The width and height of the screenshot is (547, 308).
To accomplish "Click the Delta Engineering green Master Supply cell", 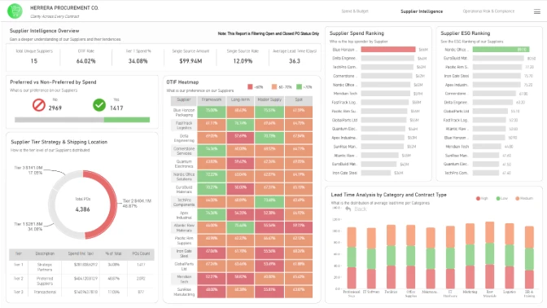I will point(269,138).
